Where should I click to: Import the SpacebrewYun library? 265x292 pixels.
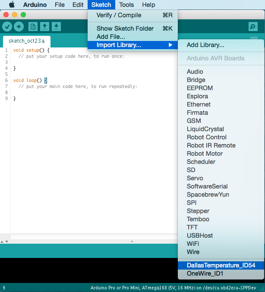221,195
